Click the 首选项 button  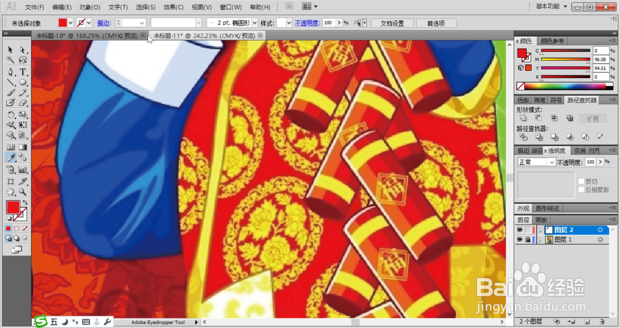(436, 23)
